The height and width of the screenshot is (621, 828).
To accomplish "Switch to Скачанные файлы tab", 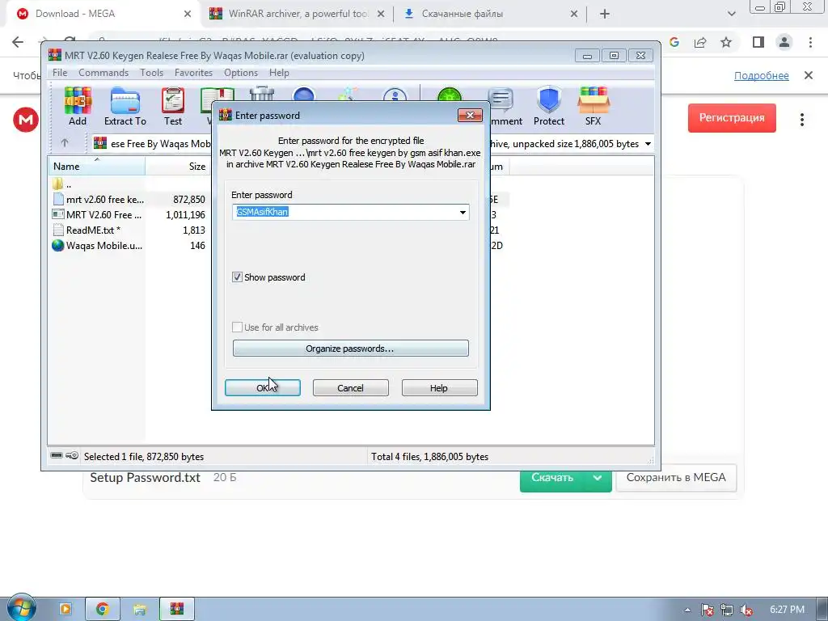I will tap(490, 14).
